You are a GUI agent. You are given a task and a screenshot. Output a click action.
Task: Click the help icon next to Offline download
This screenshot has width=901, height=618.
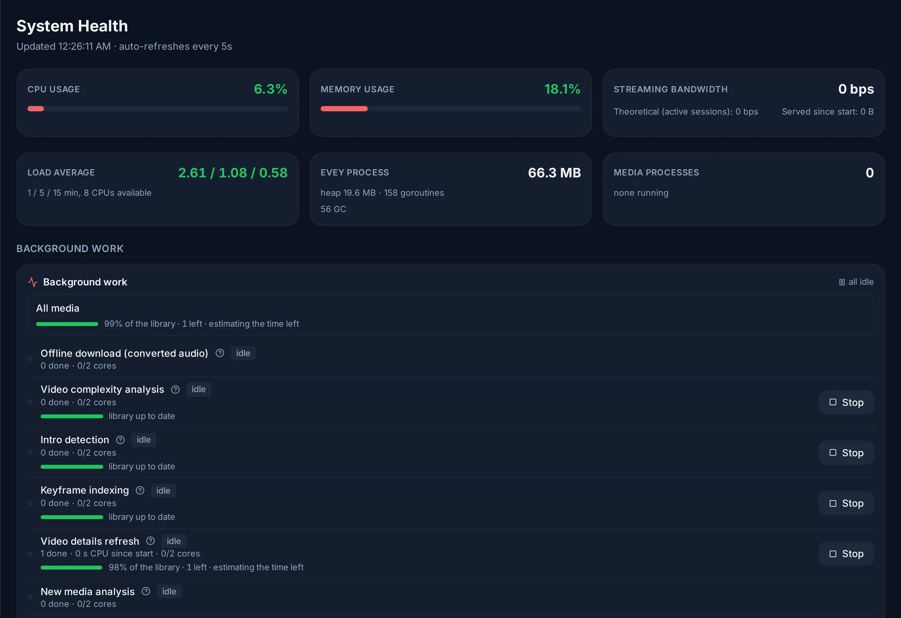[x=220, y=353]
